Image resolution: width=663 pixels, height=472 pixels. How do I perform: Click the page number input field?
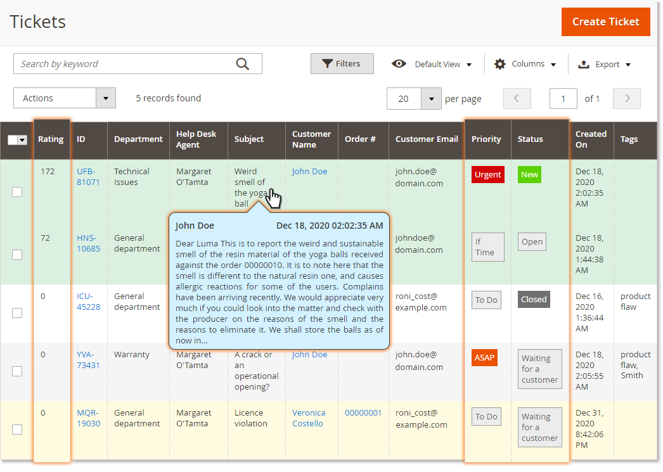(563, 99)
